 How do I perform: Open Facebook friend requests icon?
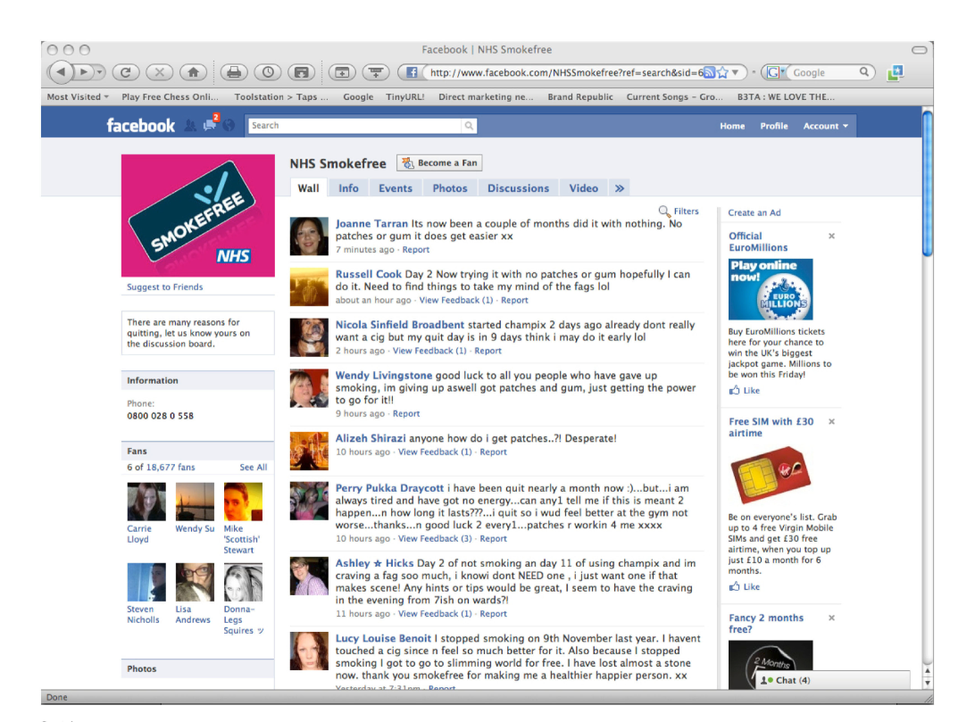click(x=190, y=126)
